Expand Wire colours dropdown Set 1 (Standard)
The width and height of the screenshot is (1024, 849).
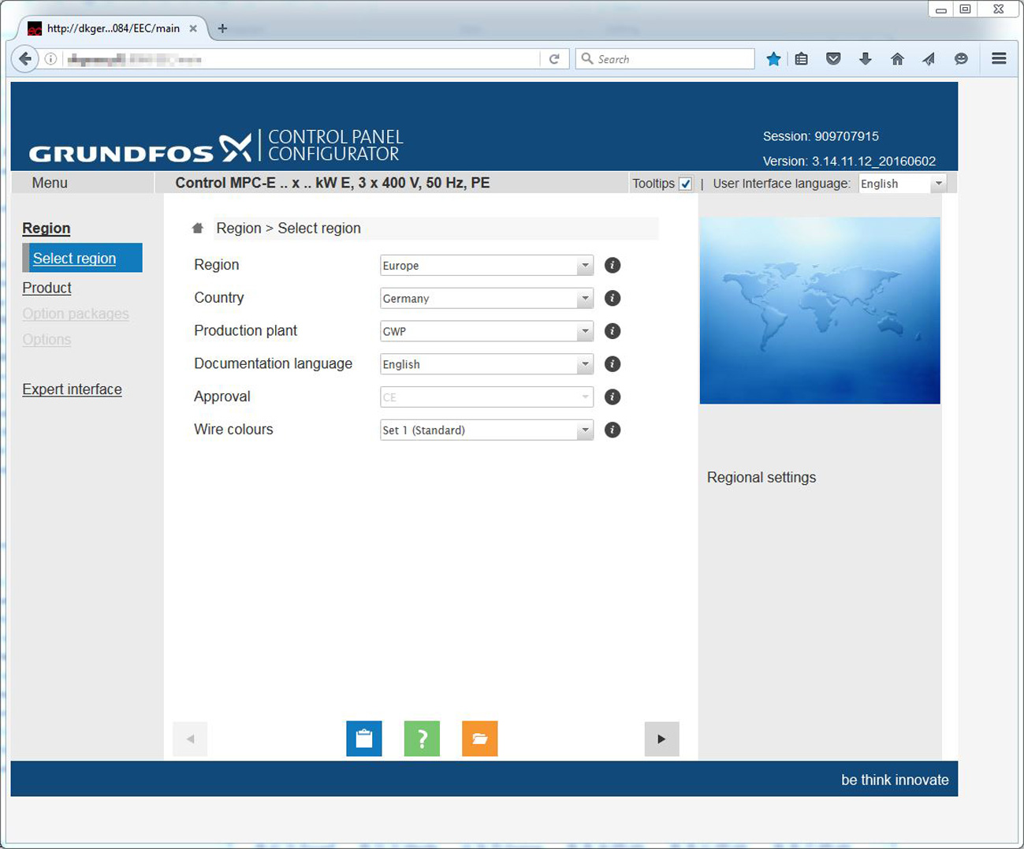pyautogui.click(x=486, y=430)
